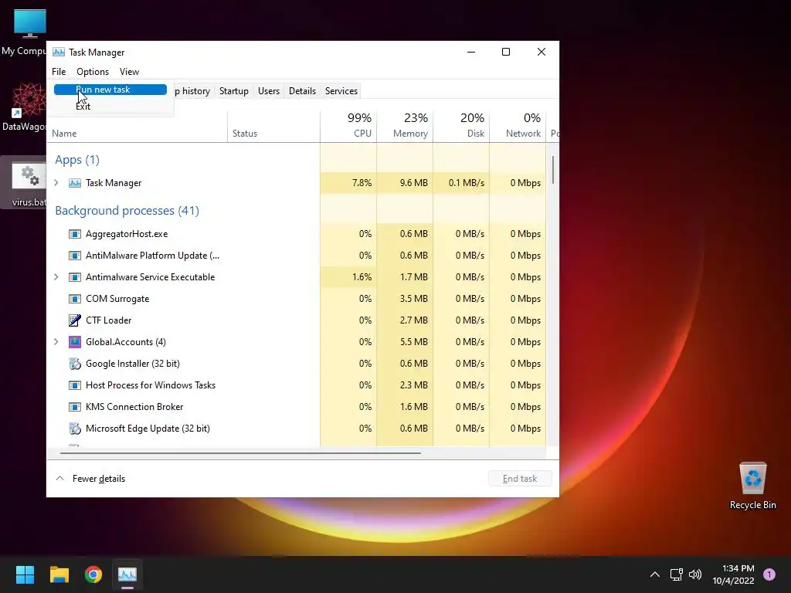Sort by the Disk column header
Image resolution: width=791 pixels, height=593 pixels.
[462, 127]
